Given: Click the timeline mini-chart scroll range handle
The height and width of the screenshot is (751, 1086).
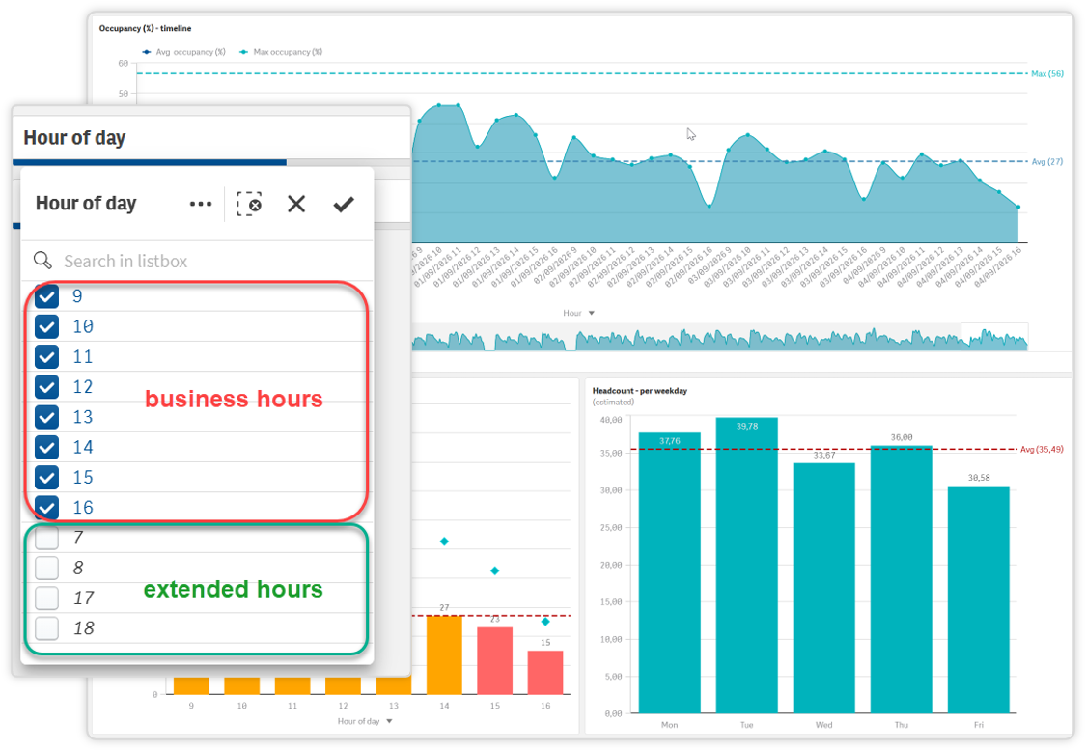Looking at the screenshot, I should pos(994,337).
